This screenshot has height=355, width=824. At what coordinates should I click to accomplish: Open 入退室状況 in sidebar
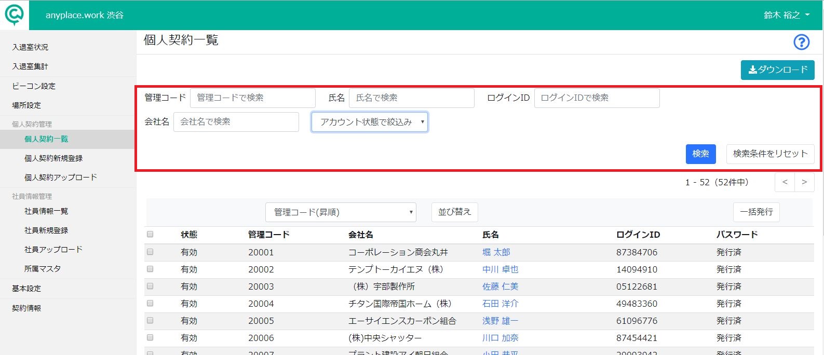point(30,47)
